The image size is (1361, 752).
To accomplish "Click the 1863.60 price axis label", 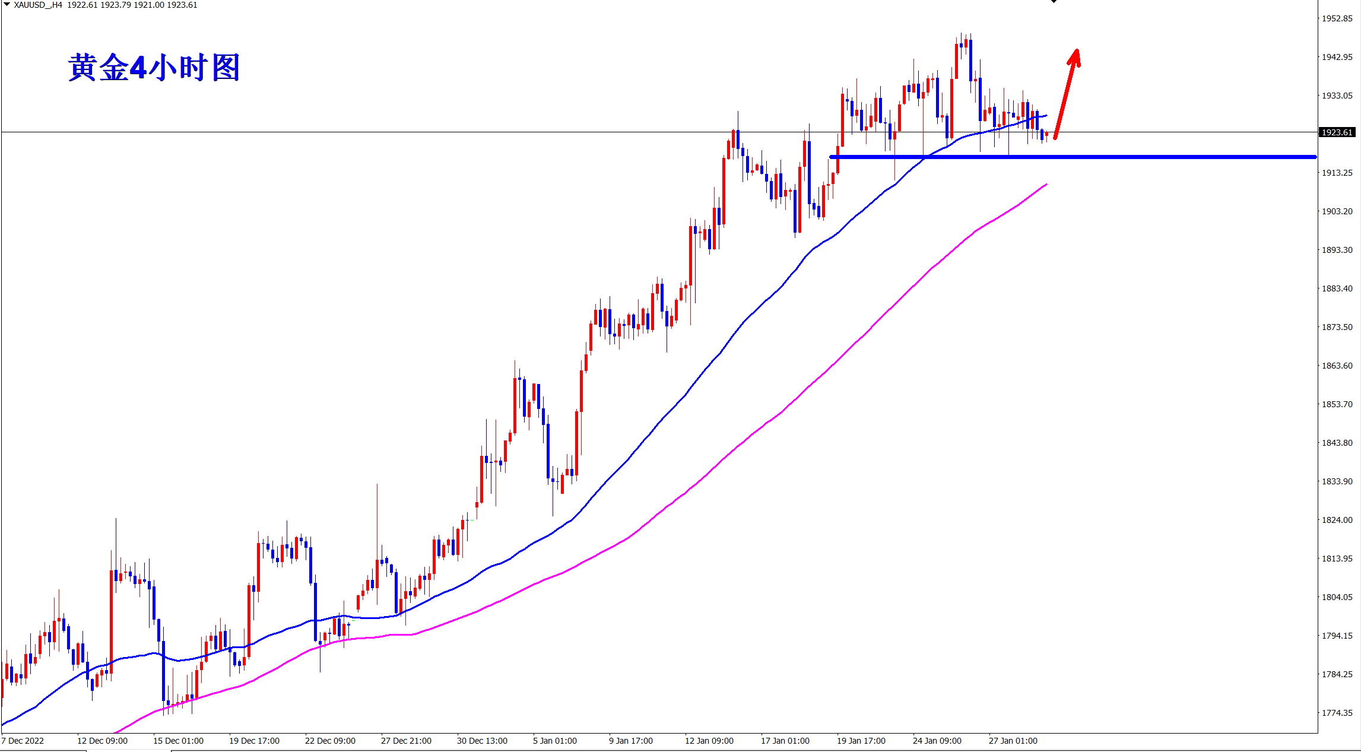I will pyautogui.click(x=1337, y=366).
